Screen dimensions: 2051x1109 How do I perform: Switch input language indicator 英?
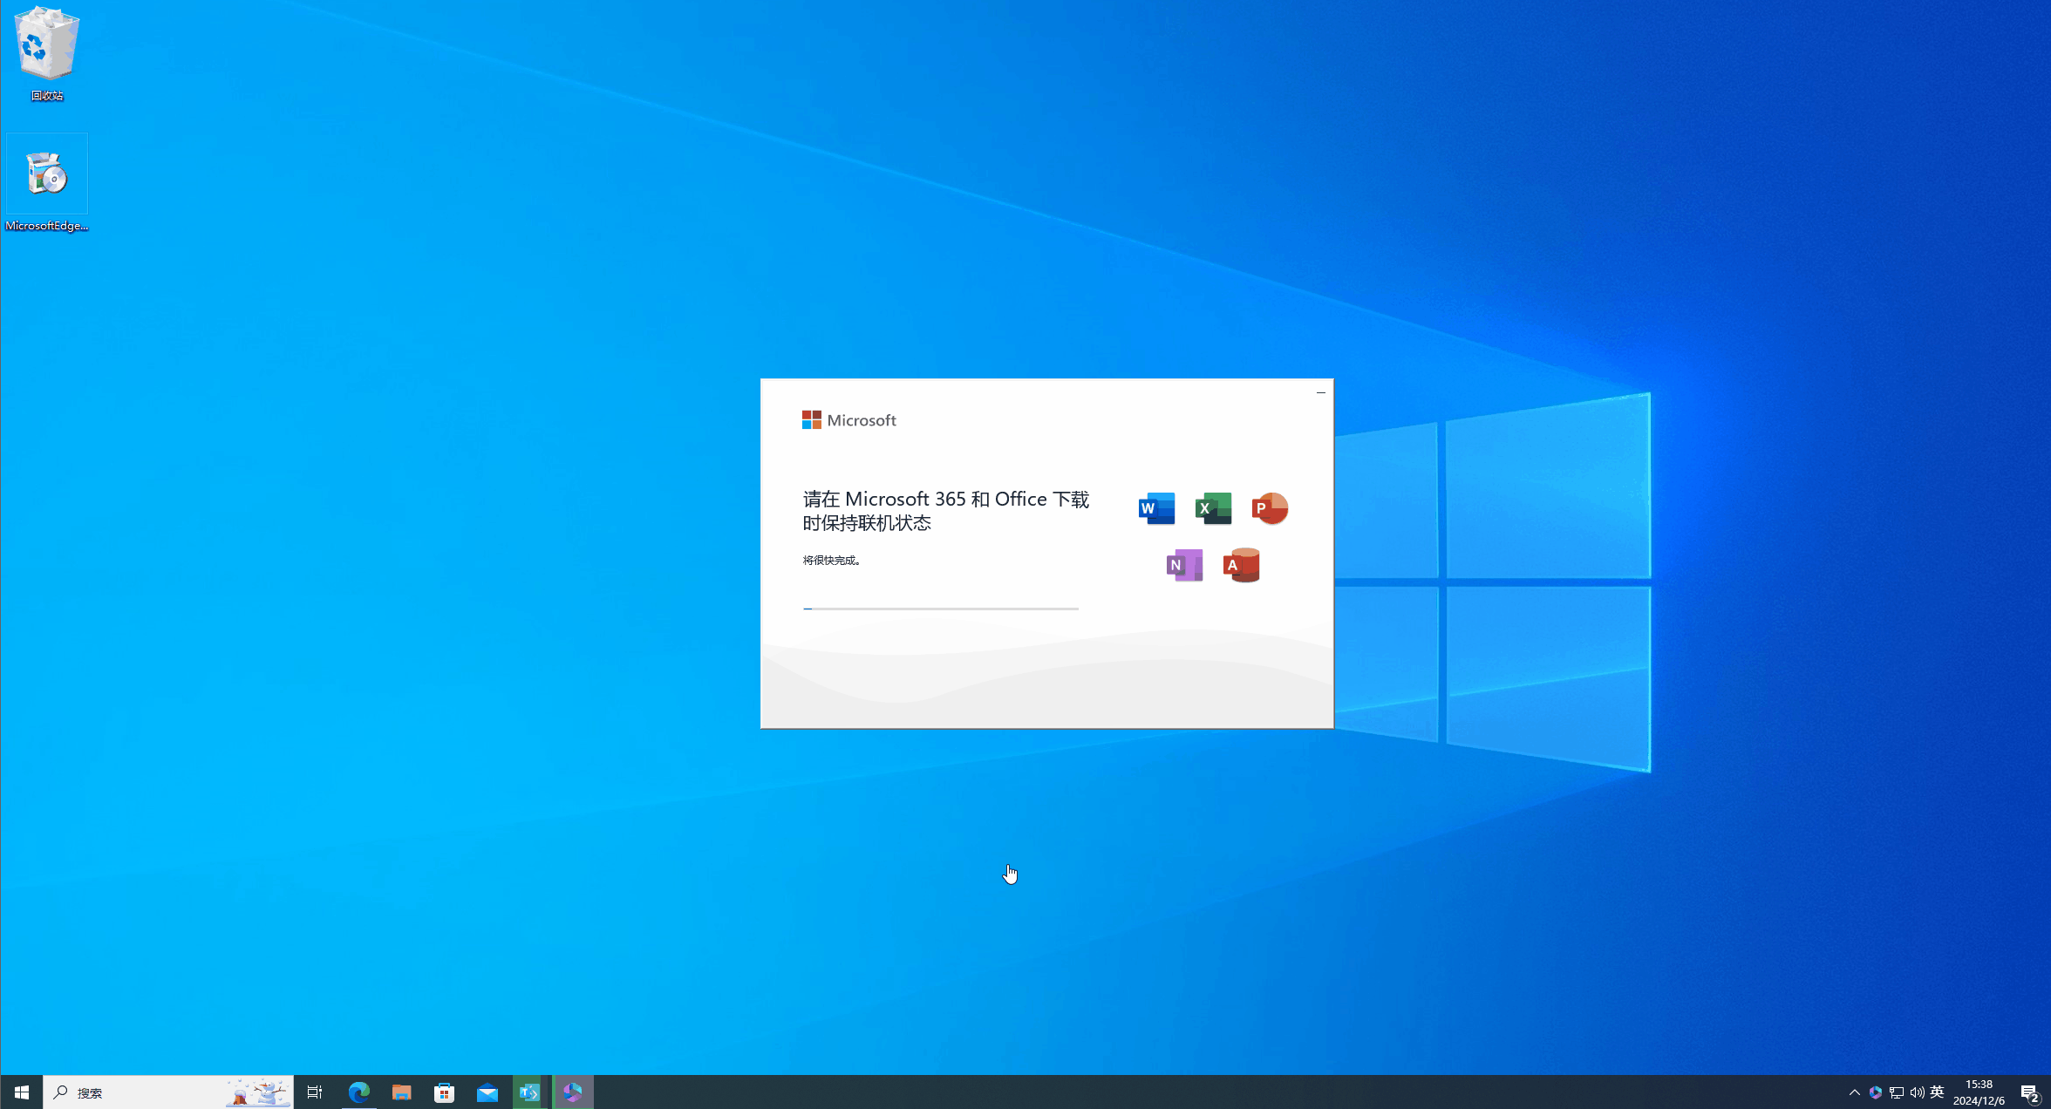point(1937,1092)
